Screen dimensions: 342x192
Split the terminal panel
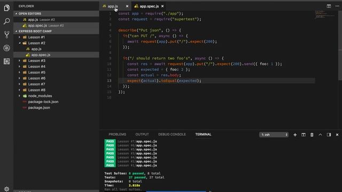(304, 135)
